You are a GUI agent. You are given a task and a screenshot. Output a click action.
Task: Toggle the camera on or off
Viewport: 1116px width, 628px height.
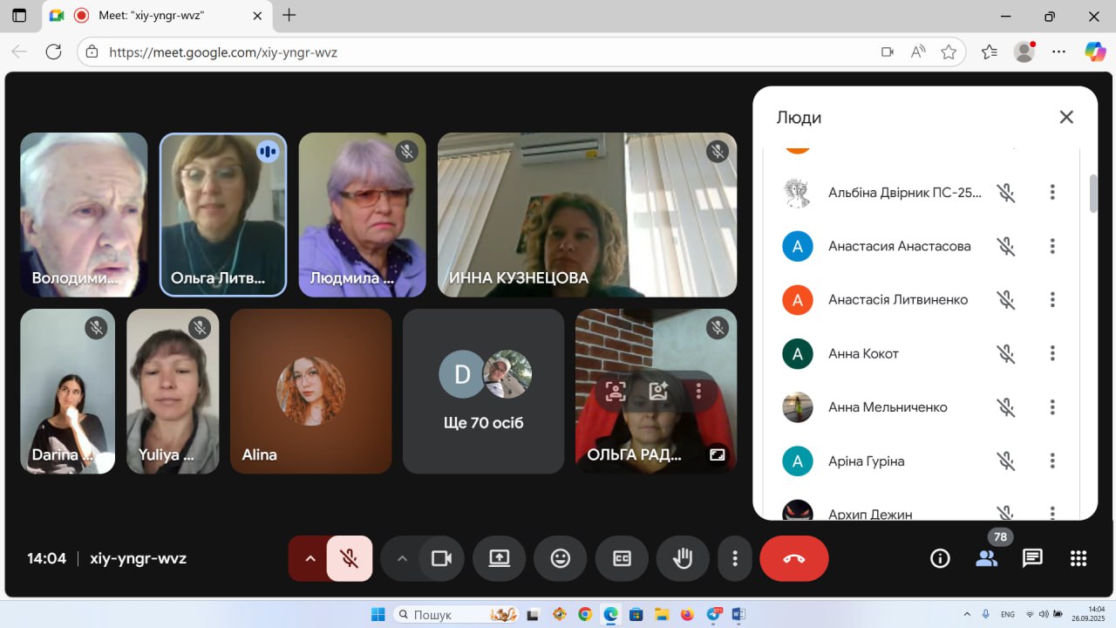click(442, 558)
